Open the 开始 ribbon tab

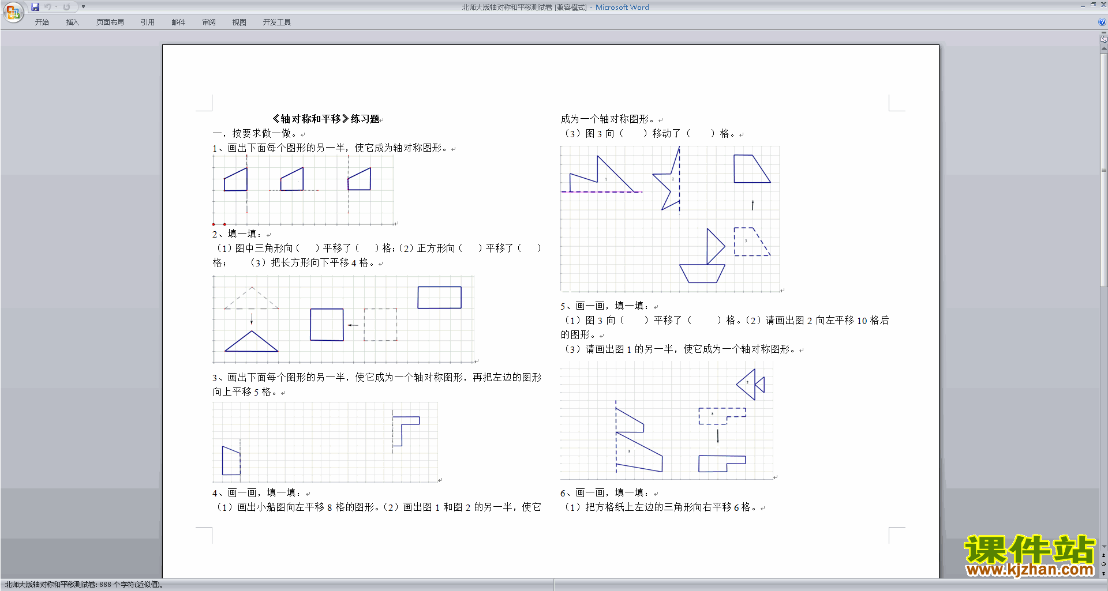click(x=42, y=22)
